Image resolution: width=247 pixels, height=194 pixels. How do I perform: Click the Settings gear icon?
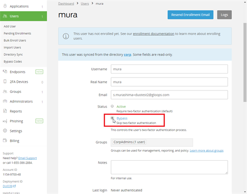5,130
